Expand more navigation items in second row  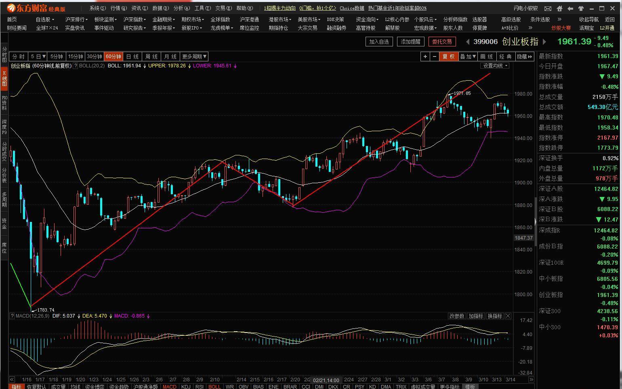click(530, 28)
